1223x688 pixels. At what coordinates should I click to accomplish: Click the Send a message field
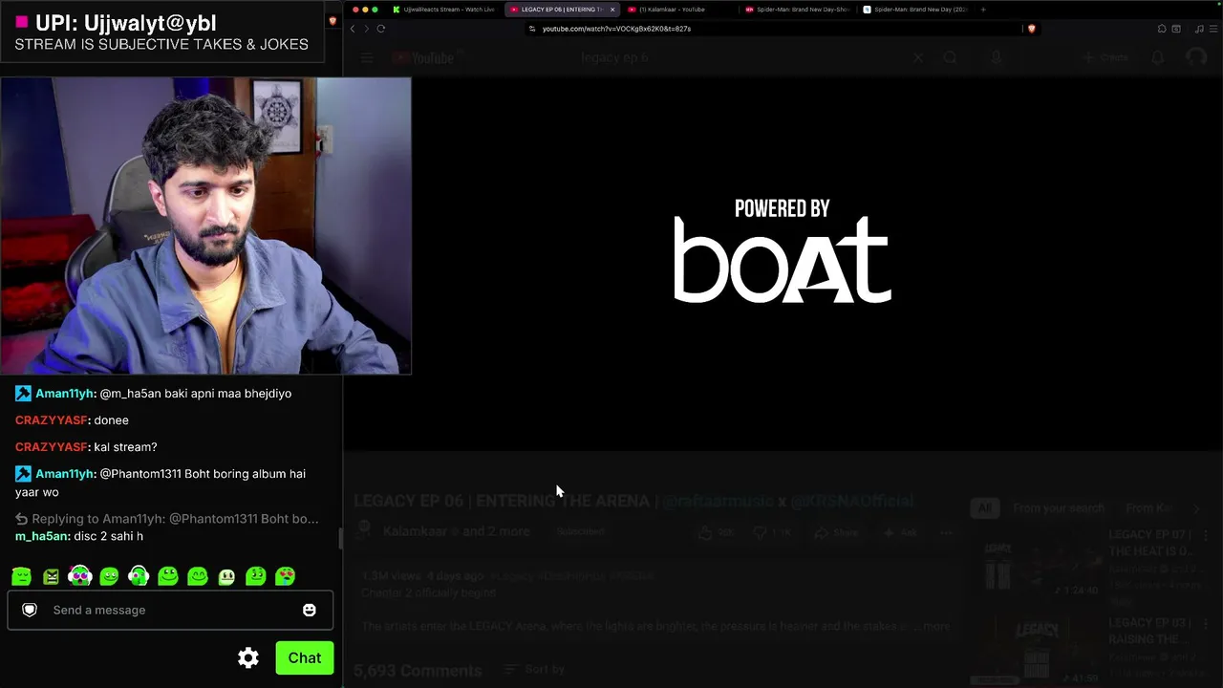click(x=171, y=610)
